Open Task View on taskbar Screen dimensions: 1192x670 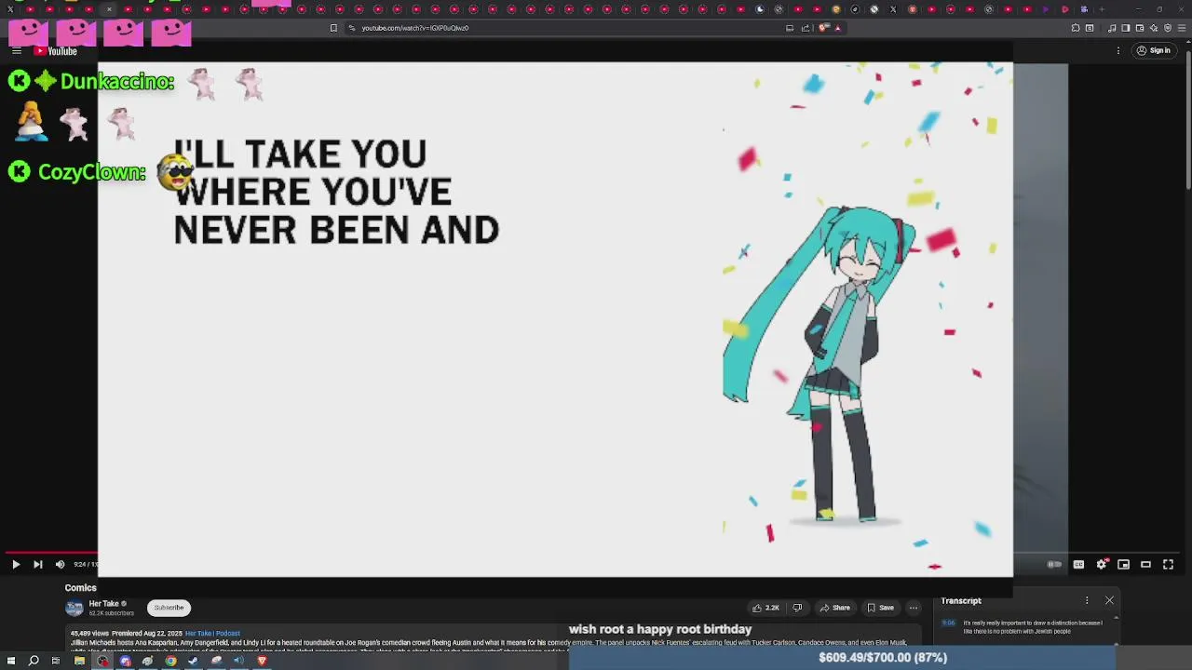point(56,661)
